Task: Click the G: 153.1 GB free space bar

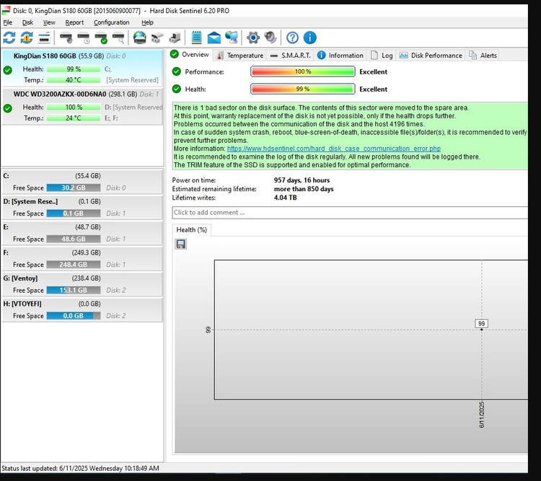Action: (x=74, y=290)
